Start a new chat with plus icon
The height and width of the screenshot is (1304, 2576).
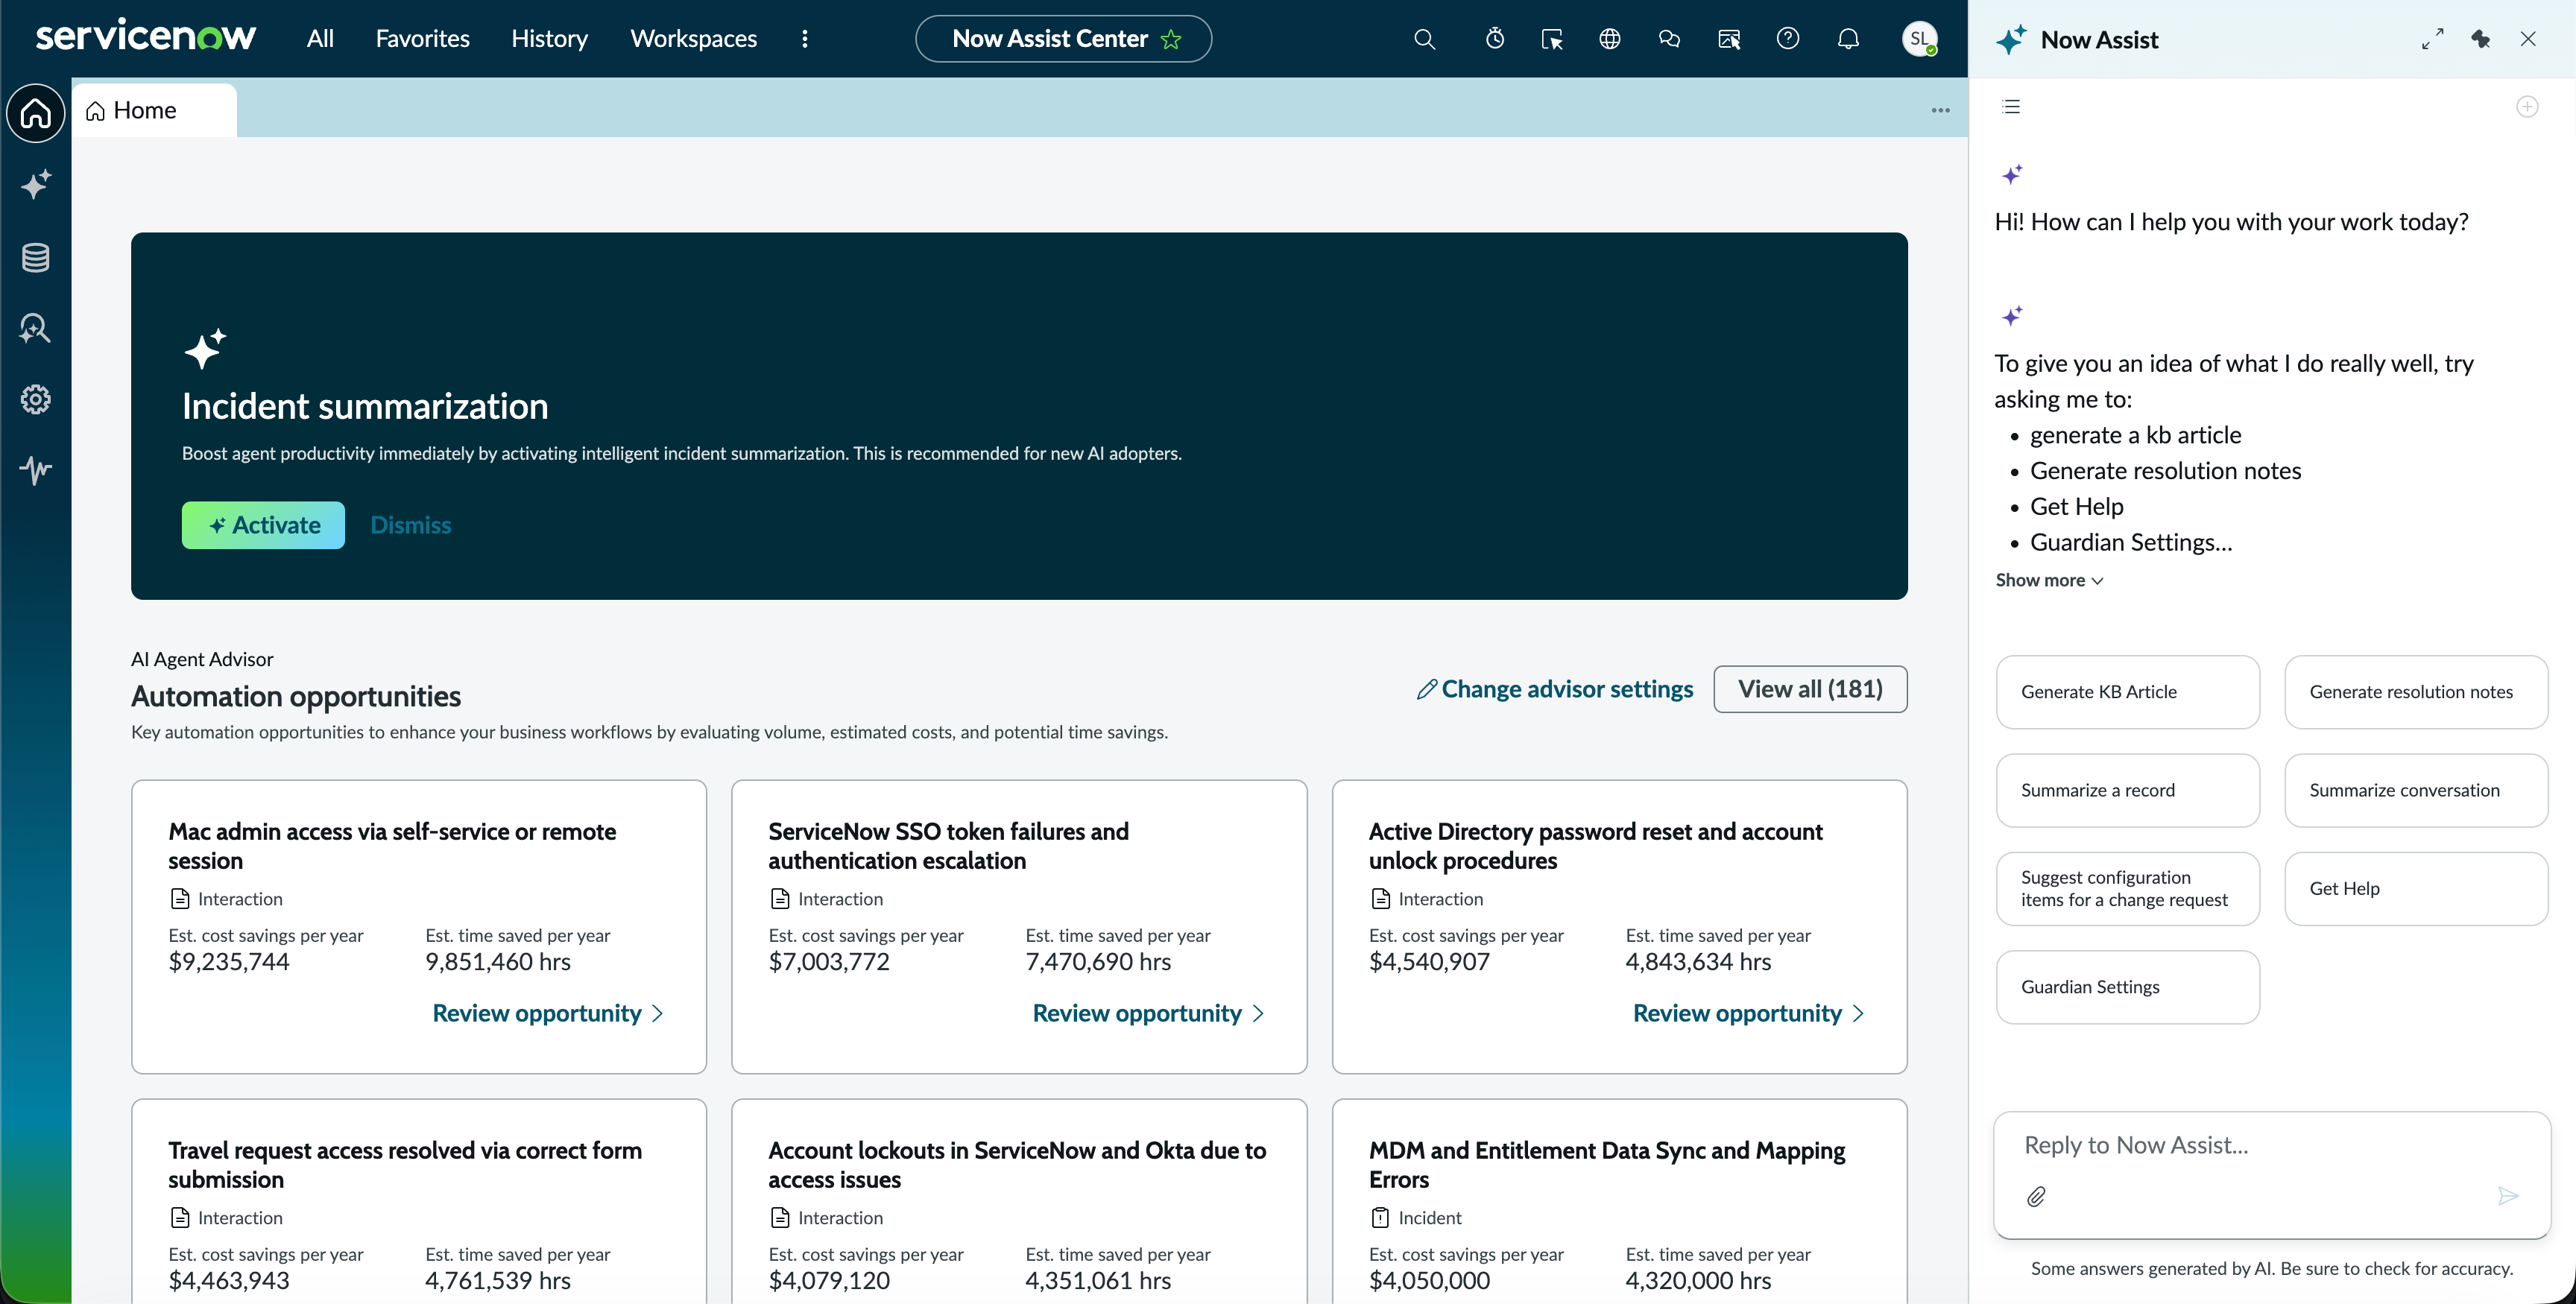tap(2527, 107)
